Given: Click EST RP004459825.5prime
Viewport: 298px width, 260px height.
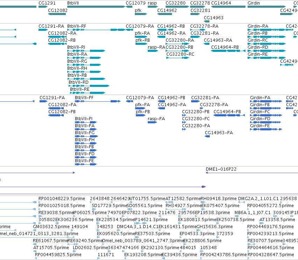Looking at the screenshot, I should point(58,254).
